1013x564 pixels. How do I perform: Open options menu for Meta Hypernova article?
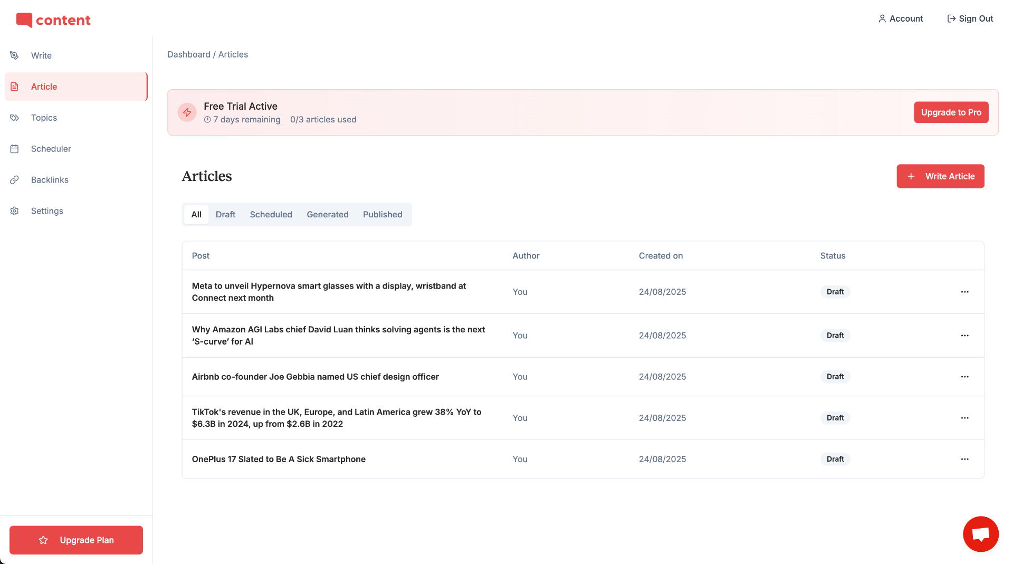[x=964, y=292]
